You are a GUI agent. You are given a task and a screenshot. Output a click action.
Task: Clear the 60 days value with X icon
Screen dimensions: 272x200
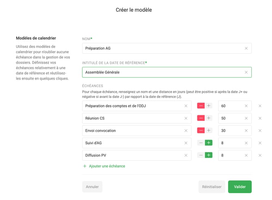[246, 106]
